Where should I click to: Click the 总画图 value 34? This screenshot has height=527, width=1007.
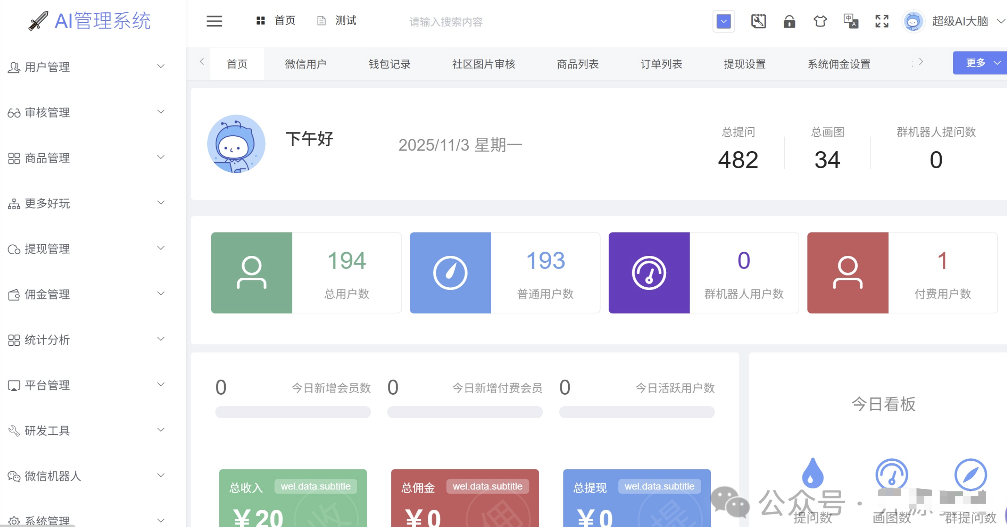point(827,160)
